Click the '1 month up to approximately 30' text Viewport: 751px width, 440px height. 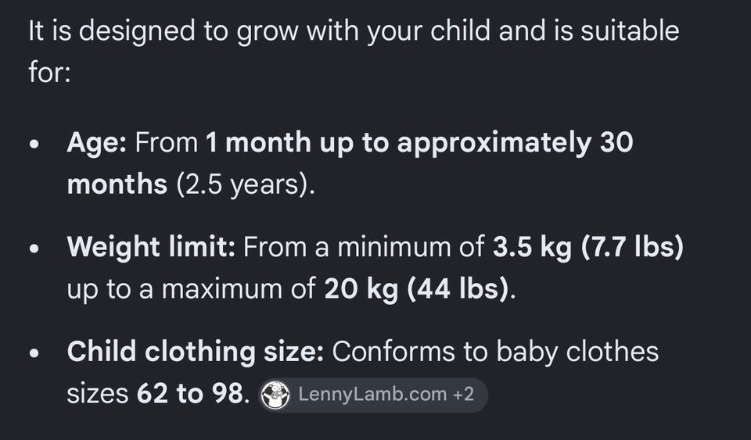419,142
